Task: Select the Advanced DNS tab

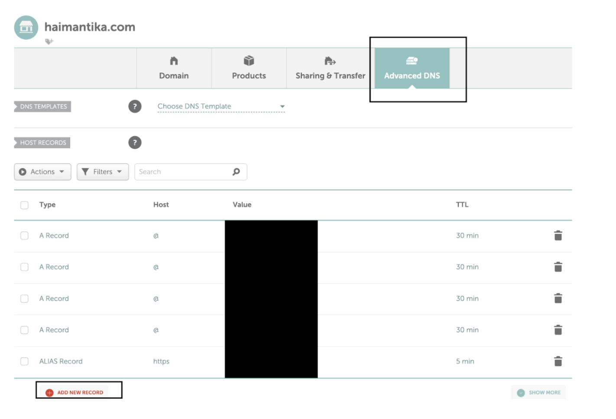Action: (x=412, y=68)
